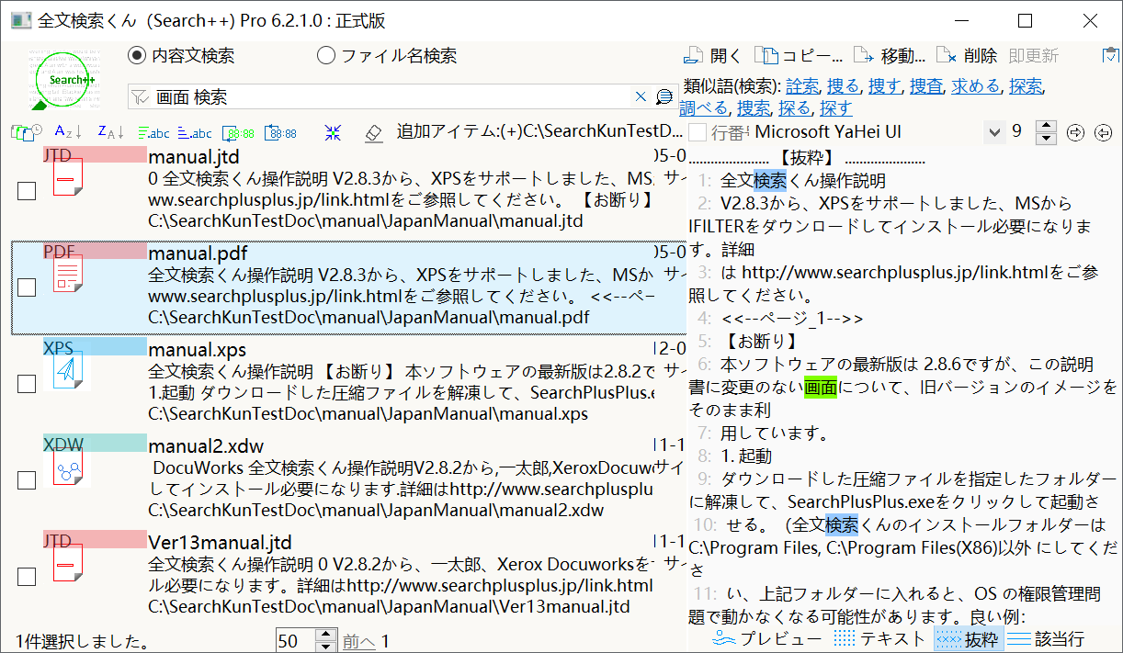This screenshot has height=653, width=1123.
Task: Select the manual.xps file name
Action: pos(197,349)
